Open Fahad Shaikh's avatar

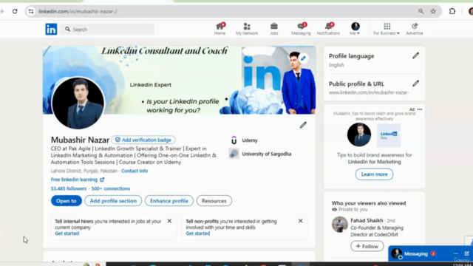click(340, 225)
